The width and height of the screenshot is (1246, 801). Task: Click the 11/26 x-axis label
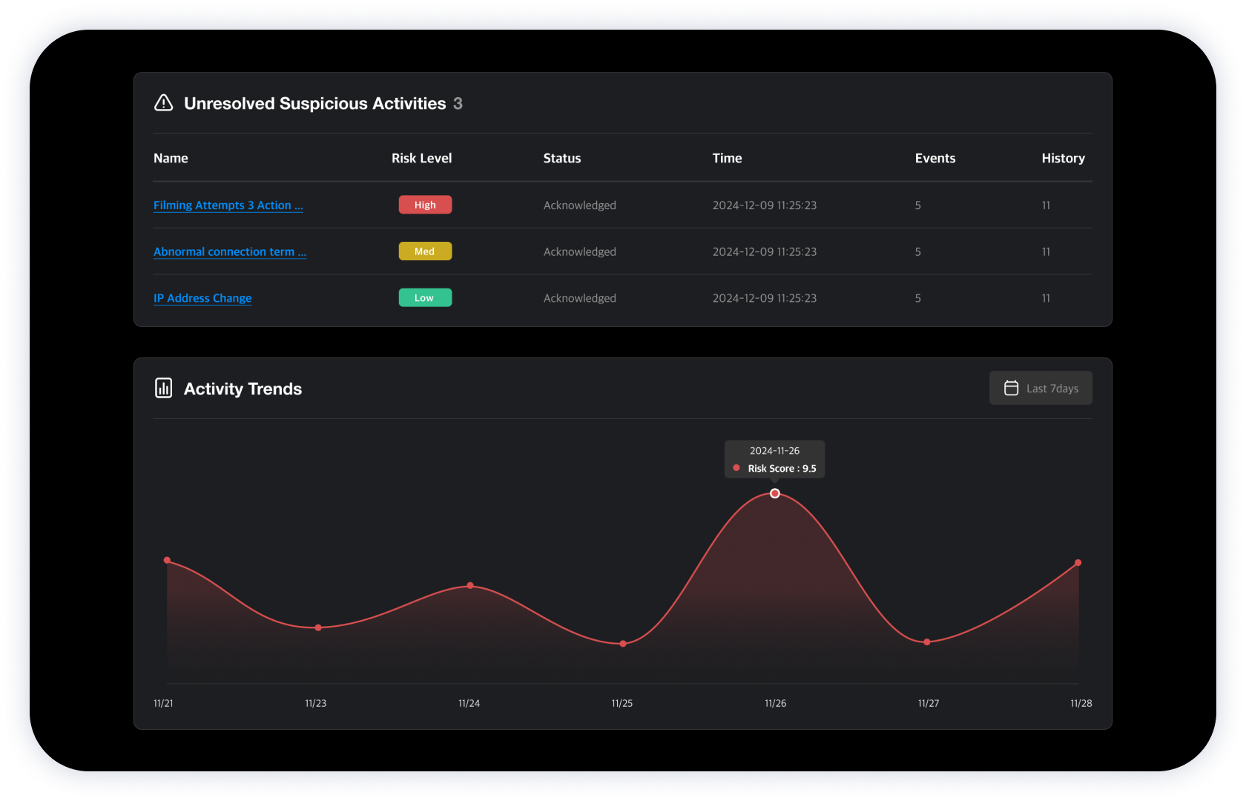point(775,703)
